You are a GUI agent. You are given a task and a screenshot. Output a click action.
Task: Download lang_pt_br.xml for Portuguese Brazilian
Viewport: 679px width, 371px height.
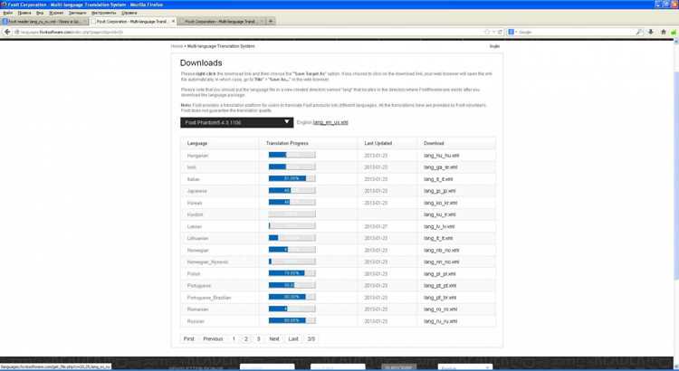tap(440, 298)
